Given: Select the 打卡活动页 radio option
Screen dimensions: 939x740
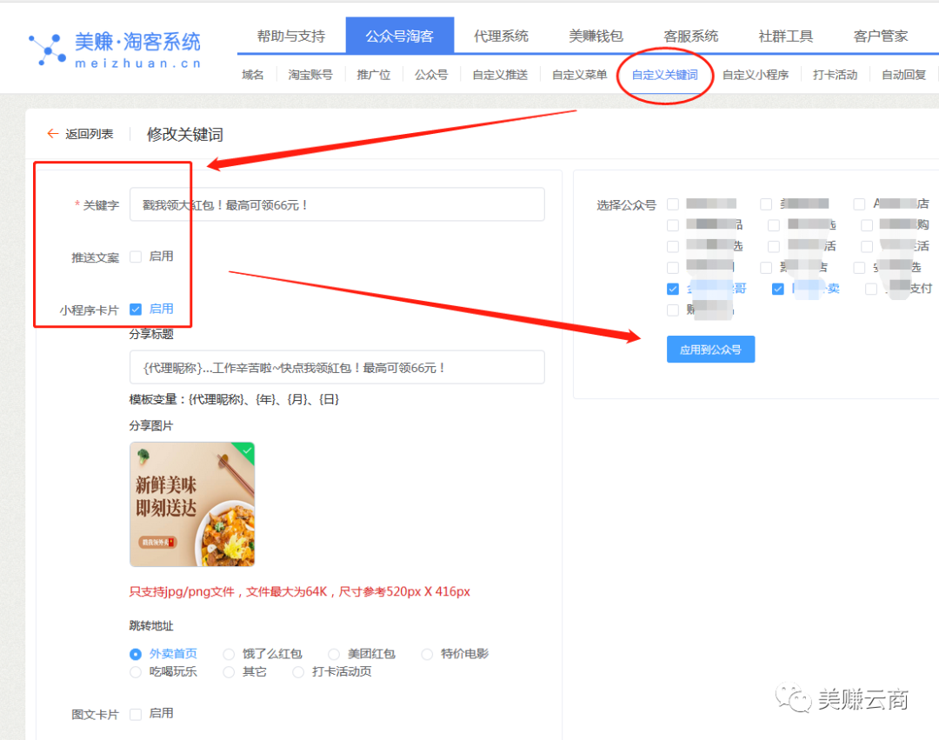Looking at the screenshot, I should (x=298, y=672).
